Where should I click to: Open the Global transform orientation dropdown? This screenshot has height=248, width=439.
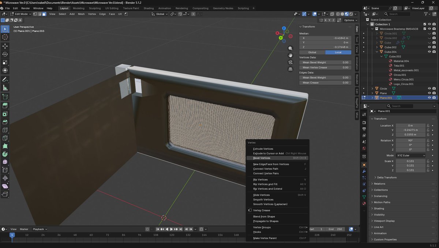click(x=160, y=14)
